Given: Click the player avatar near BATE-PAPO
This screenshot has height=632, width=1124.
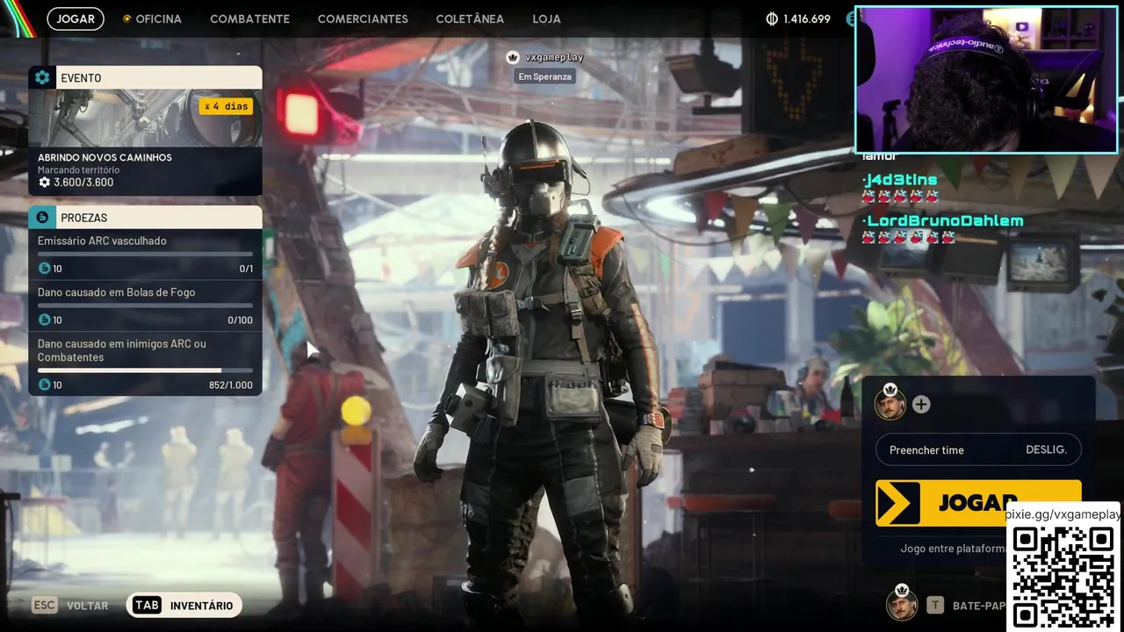Looking at the screenshot, I should pos(901,603).
